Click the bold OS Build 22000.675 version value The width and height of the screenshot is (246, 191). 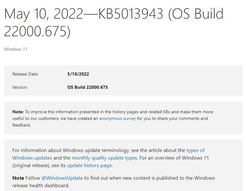click(87, 87)
